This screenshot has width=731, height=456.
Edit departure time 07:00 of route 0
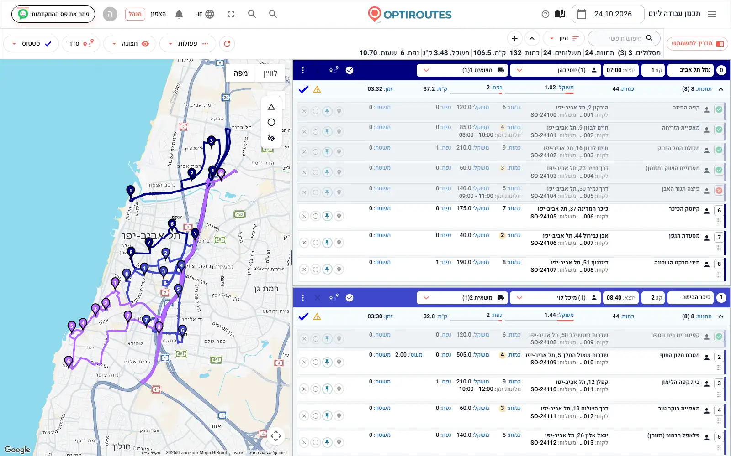pos(620,70)
